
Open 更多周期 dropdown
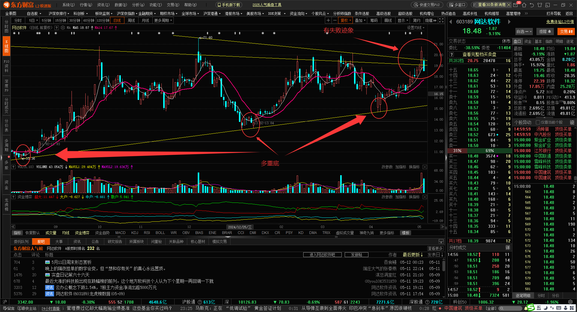163,20
